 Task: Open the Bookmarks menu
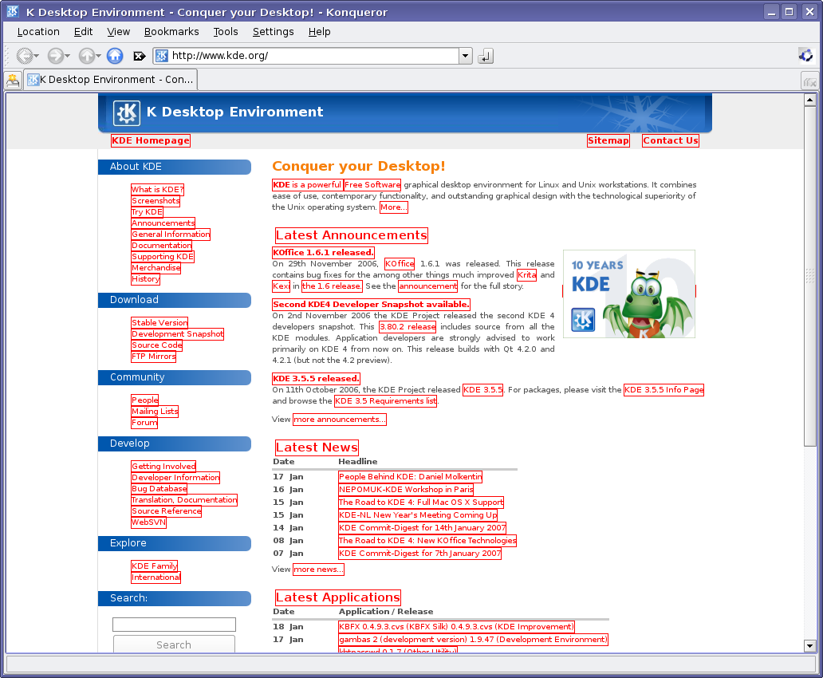point(171,32)
